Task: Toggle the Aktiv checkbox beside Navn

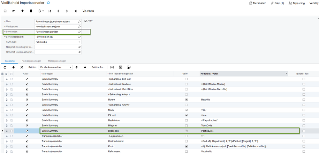Action: [x=86, y=21]
